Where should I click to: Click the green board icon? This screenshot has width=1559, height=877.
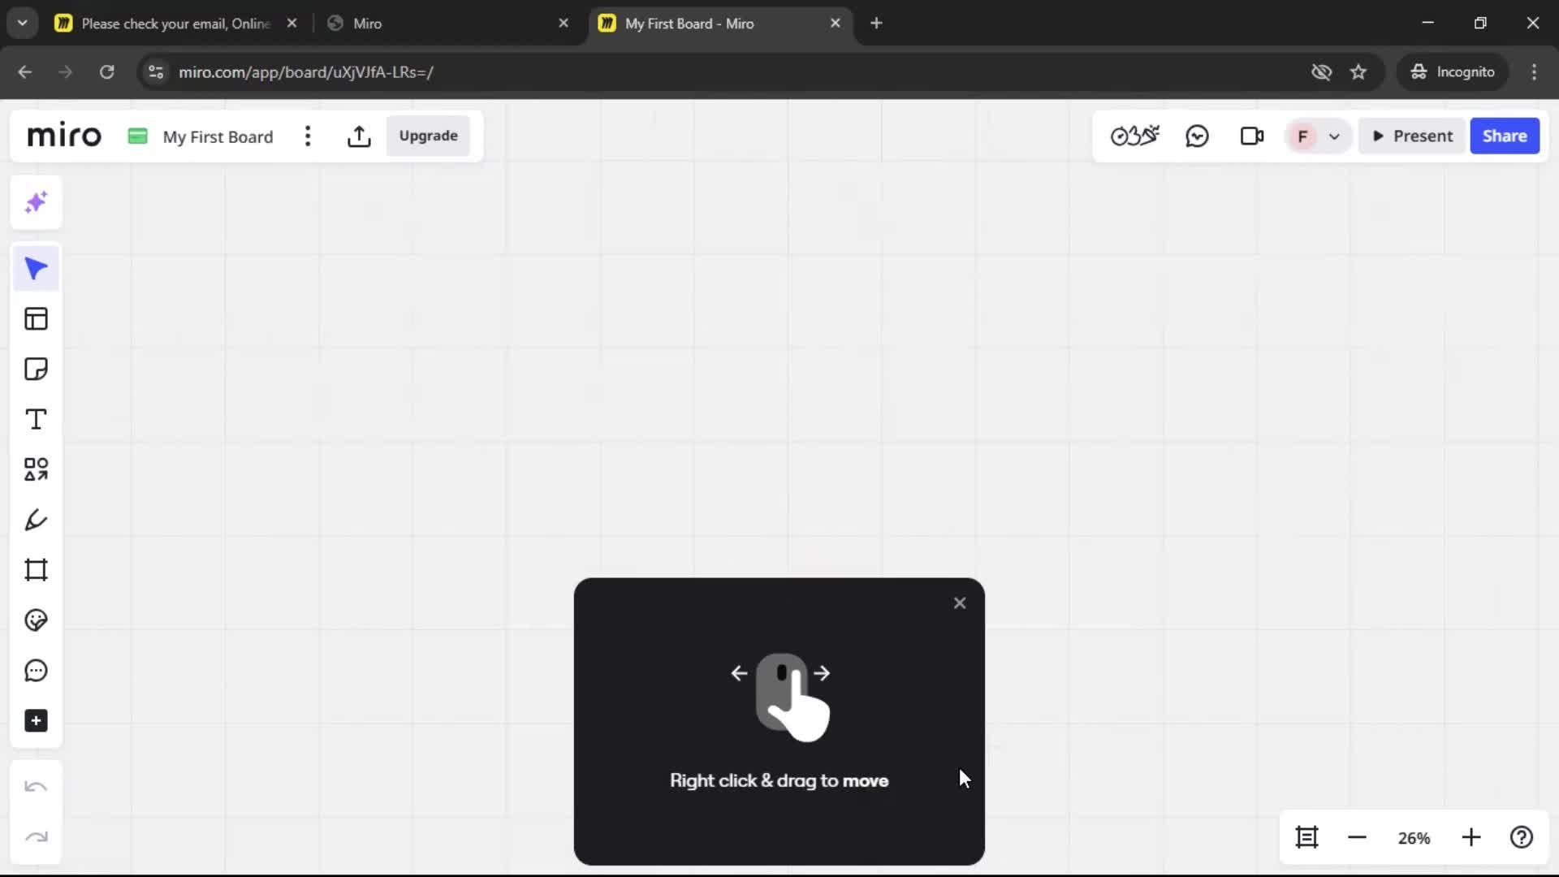point(138,136)
